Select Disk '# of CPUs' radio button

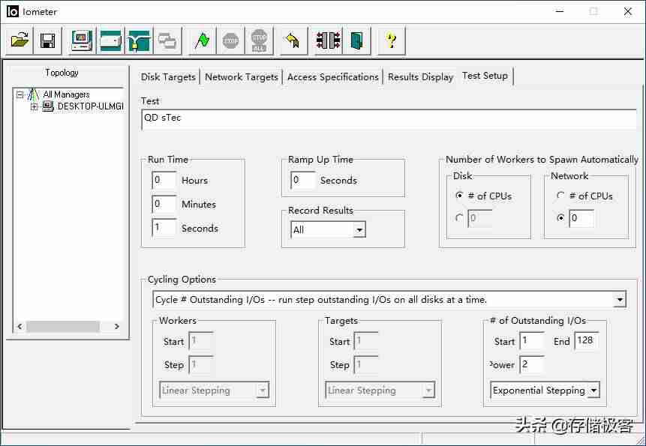[459, 196]
